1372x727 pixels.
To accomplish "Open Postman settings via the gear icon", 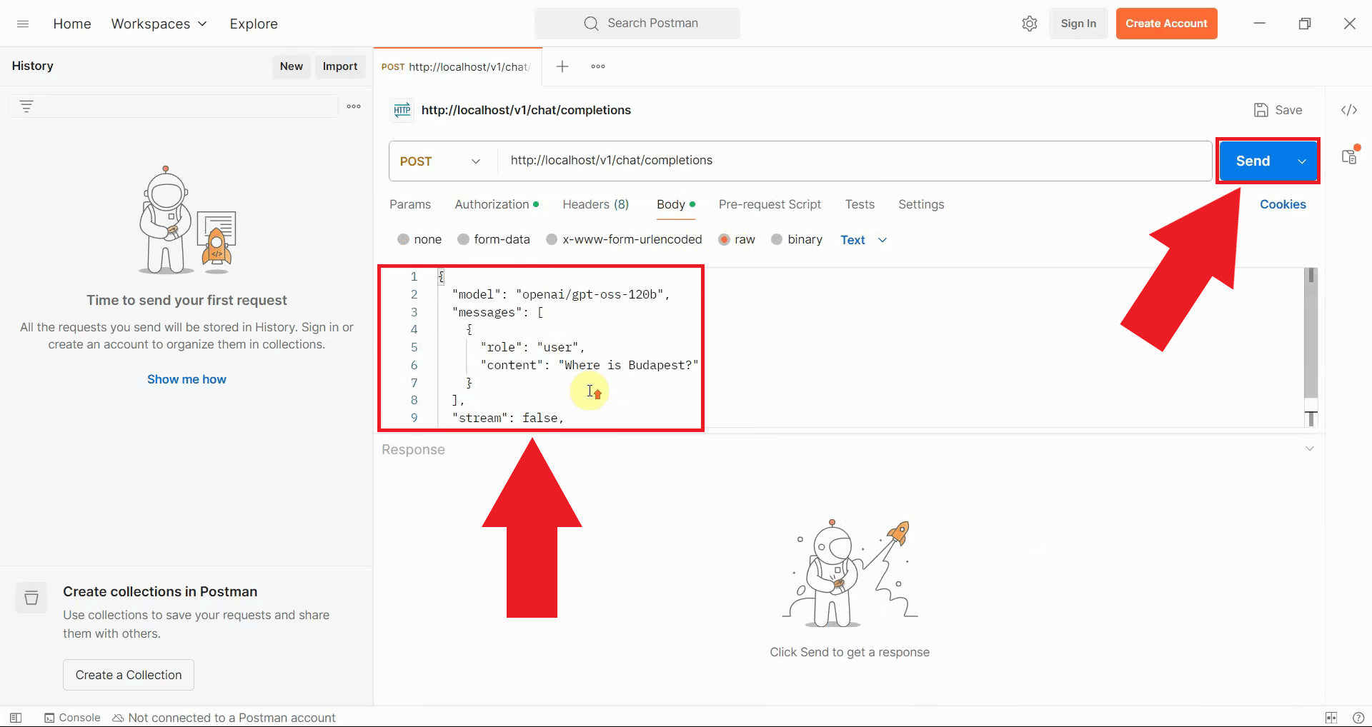I will click(1029, 23).
